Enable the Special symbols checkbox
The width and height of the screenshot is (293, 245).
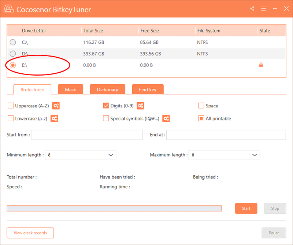(106, 119)
